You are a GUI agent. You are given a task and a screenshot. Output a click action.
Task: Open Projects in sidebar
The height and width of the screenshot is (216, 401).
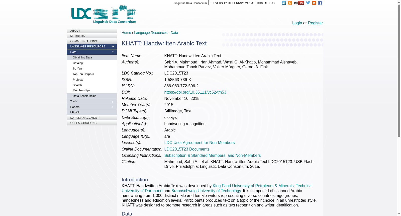tap(92, 80)
